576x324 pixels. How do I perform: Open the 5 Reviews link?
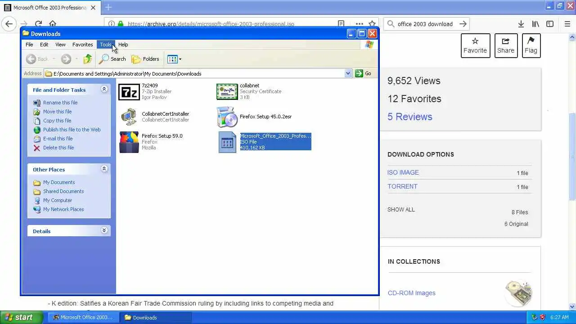[409, 117]
